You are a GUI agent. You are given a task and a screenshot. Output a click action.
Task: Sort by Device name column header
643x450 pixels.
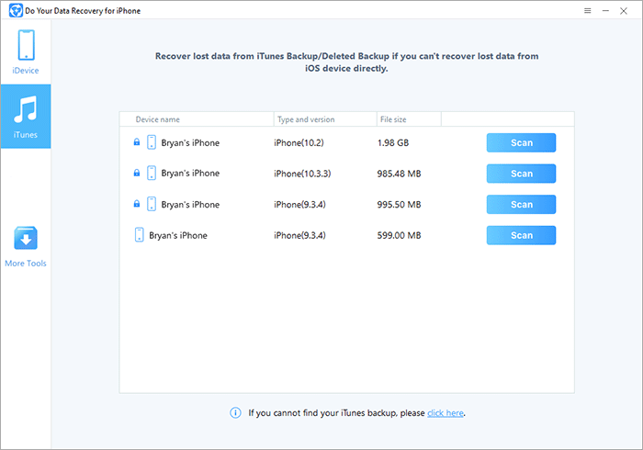point(157,119)
